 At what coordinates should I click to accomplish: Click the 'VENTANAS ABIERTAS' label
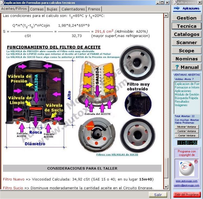click(187, 75)
